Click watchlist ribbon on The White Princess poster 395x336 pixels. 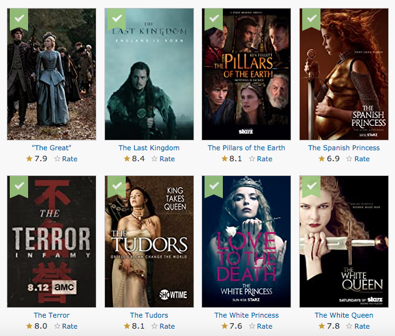pos(214,186)
